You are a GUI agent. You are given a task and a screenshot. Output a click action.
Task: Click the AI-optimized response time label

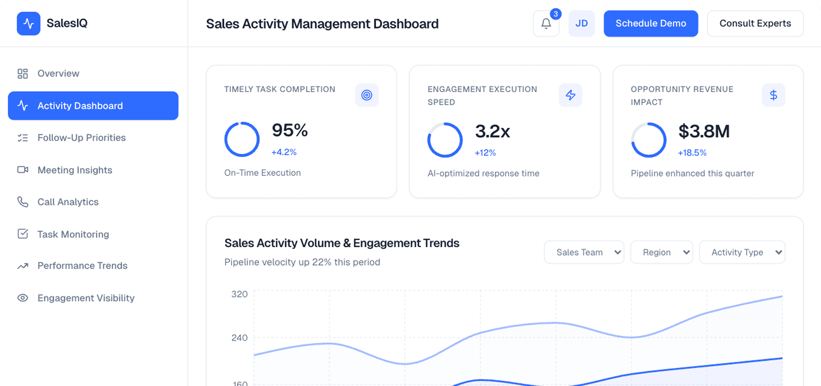click(x=483, y=173)
